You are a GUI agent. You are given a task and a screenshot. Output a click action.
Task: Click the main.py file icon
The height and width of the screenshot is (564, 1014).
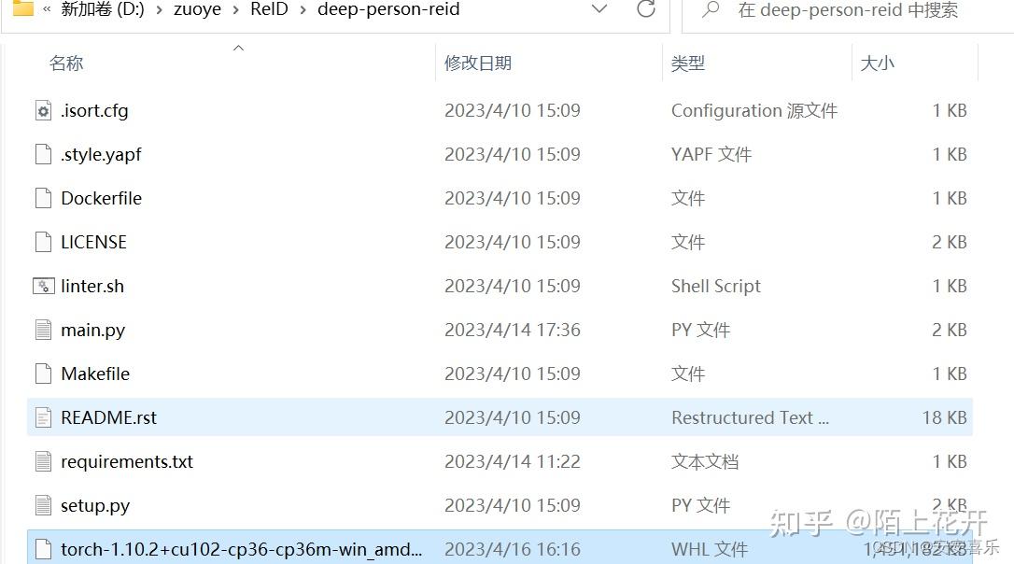pos(43,331)
